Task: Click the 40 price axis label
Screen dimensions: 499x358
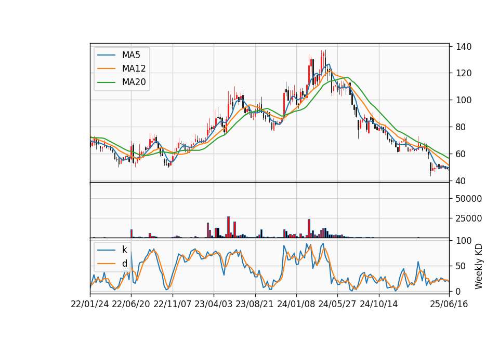Action: [461, 181]
